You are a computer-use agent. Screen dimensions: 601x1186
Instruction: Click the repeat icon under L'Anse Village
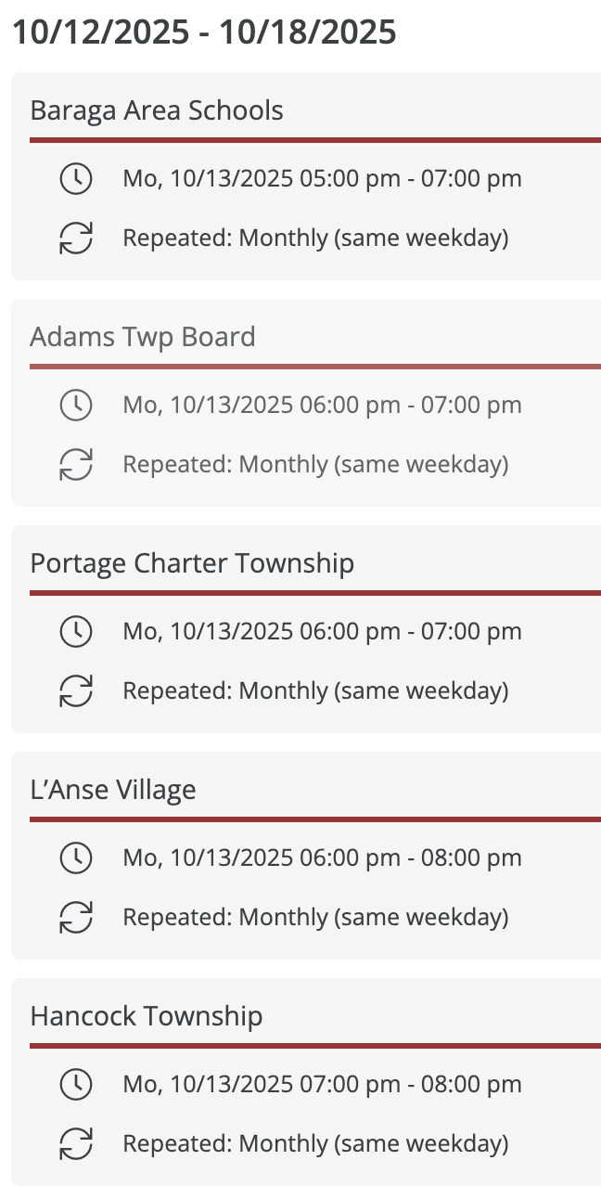tap(76, 917)
